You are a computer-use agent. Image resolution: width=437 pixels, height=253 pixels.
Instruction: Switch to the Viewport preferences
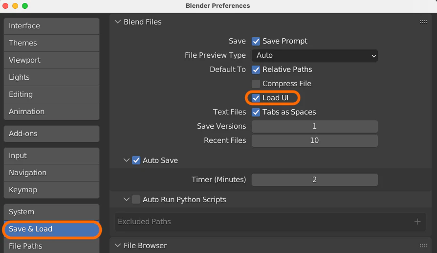point(51,60)
